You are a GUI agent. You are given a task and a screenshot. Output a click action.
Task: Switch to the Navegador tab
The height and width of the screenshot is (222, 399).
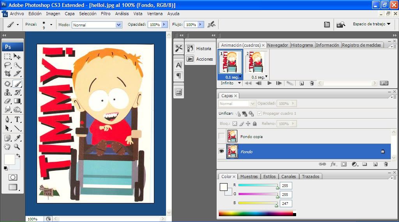click(x=277, y=45)
